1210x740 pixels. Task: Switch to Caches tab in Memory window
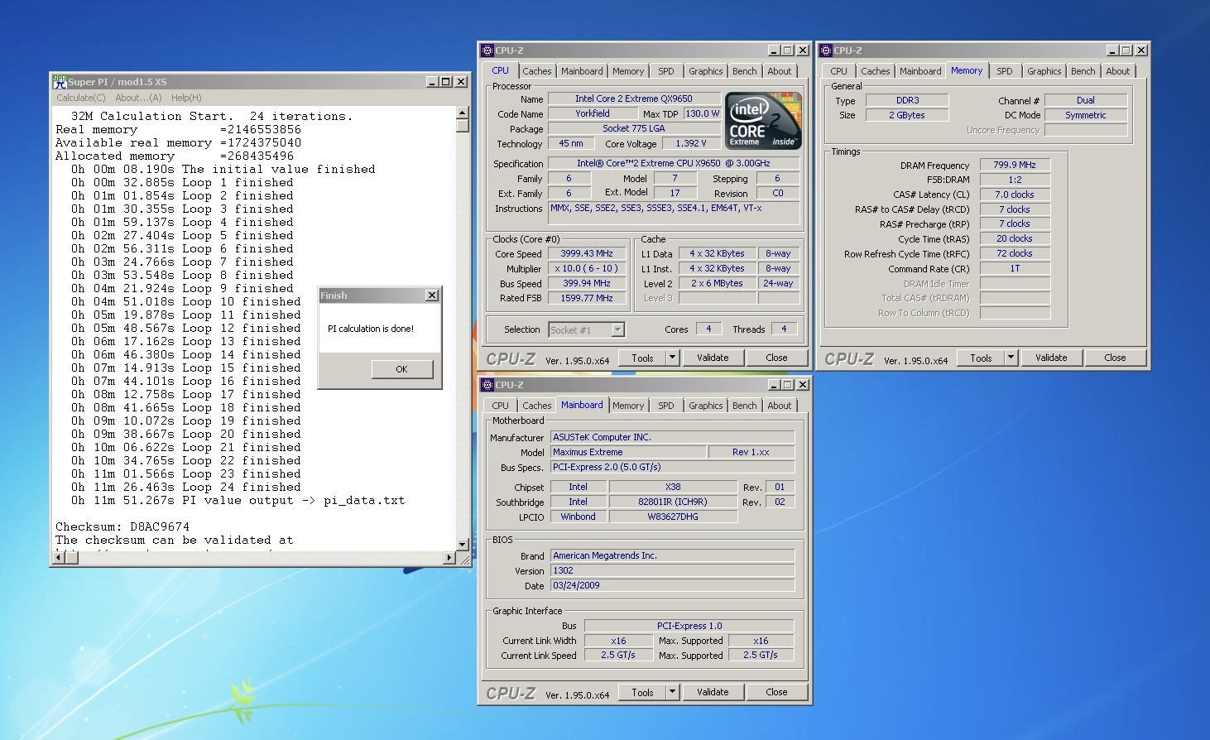875,71
